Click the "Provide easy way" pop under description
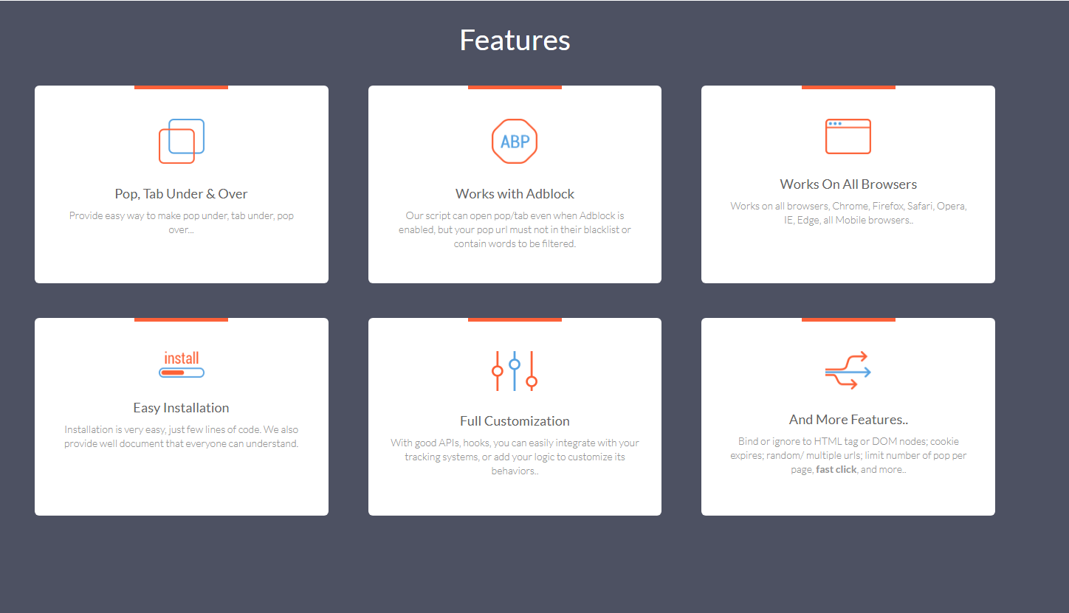1069x613 pixels. 182,223
